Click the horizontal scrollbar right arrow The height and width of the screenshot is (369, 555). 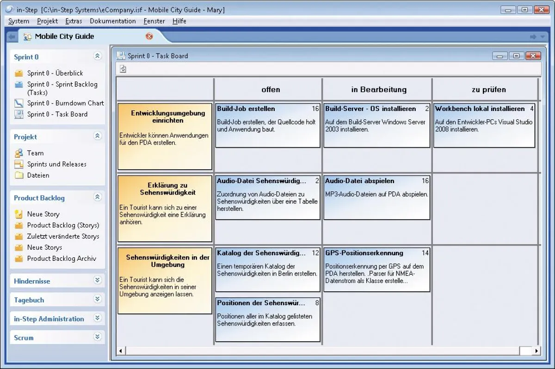536,351
